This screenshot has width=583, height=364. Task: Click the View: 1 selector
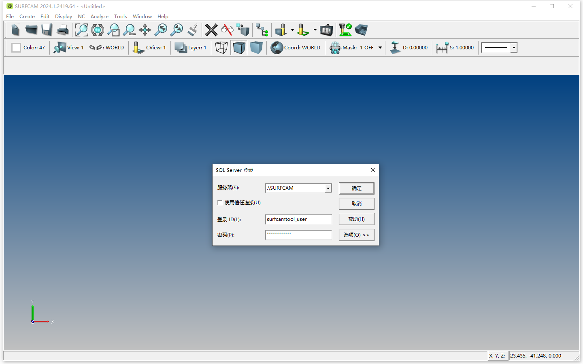[68, 48]
